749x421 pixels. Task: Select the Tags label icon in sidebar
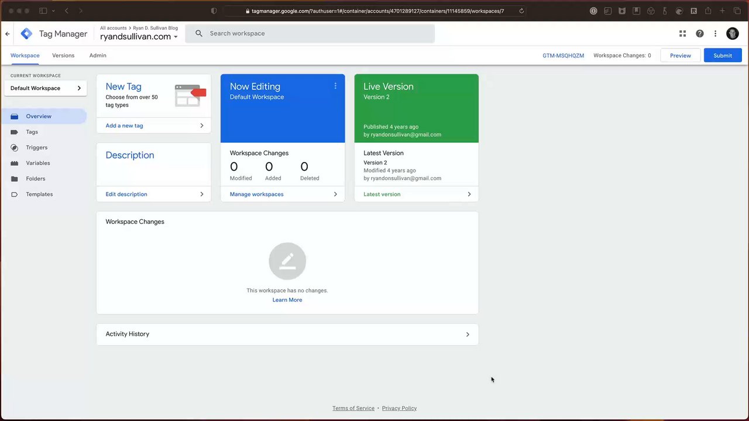(14, 132)
